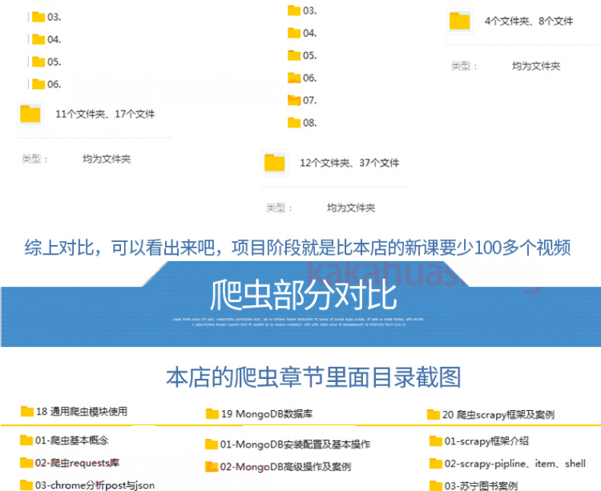Open the 02-MongoDB高级操作及案例 folder

point(278,467)
